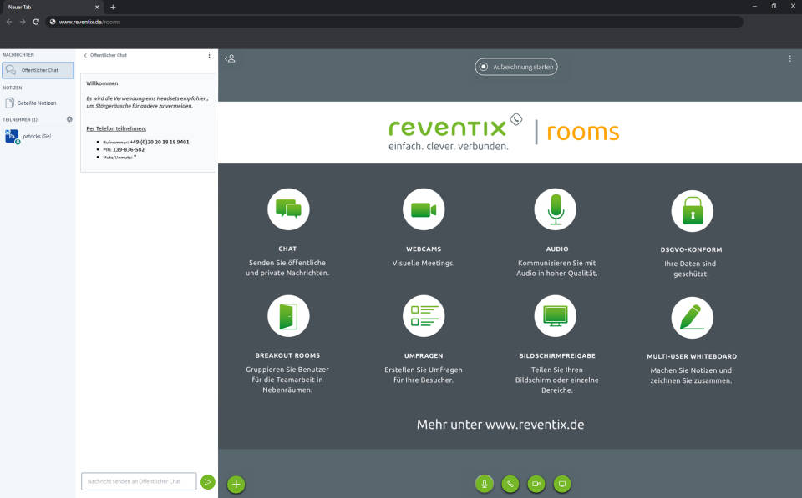Open a new browser tab

coord(113,8)
